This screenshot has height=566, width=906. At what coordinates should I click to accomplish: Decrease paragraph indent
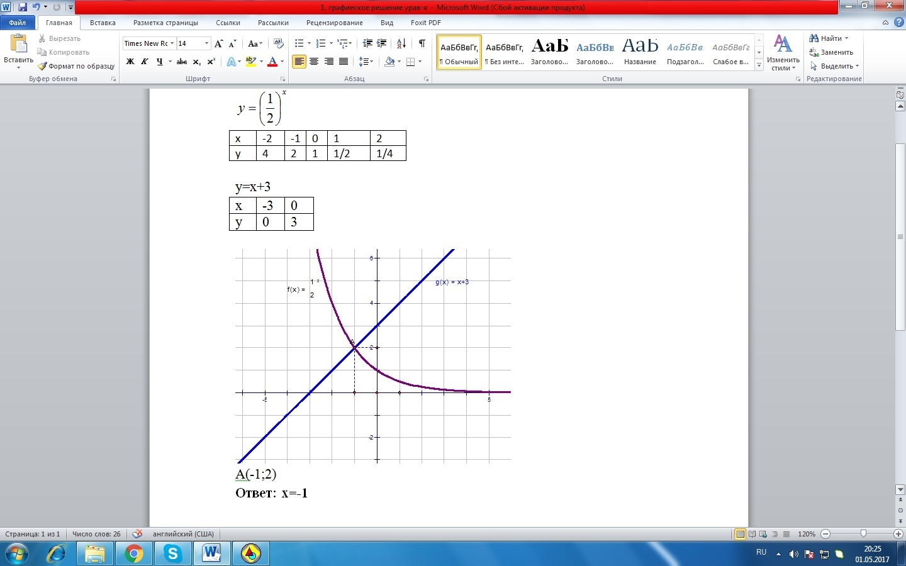pyautogui.click(x=367, y=43)
